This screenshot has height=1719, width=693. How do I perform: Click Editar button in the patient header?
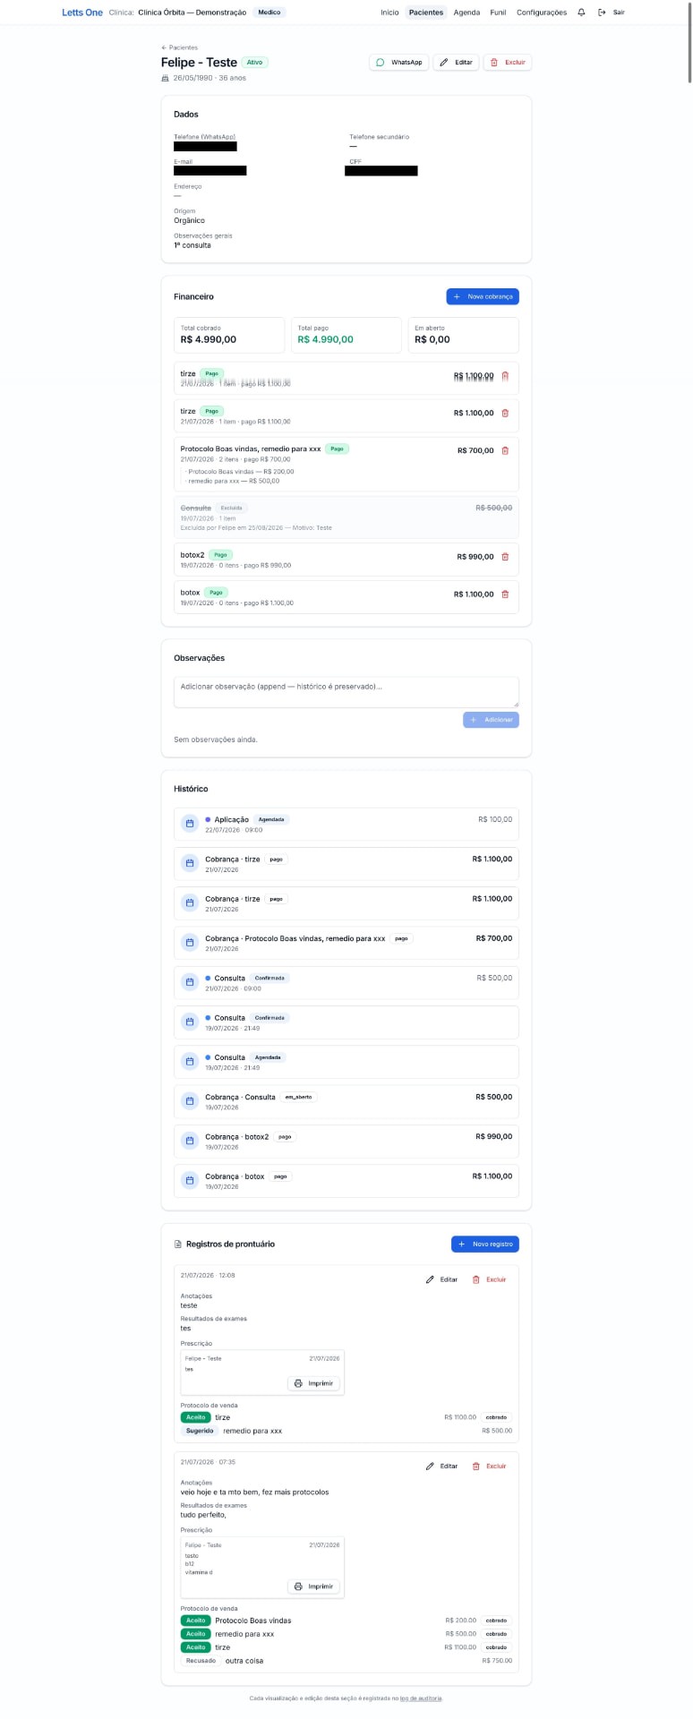coord(457,63)
